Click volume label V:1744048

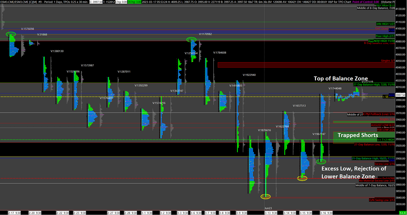click(335, 88)
